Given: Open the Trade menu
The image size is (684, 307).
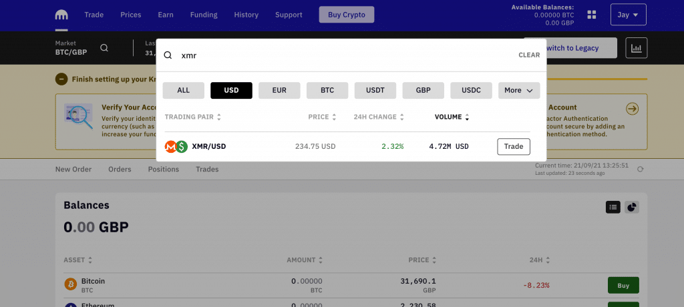Looking at the screenshot, I should click(x=94, y=15).
